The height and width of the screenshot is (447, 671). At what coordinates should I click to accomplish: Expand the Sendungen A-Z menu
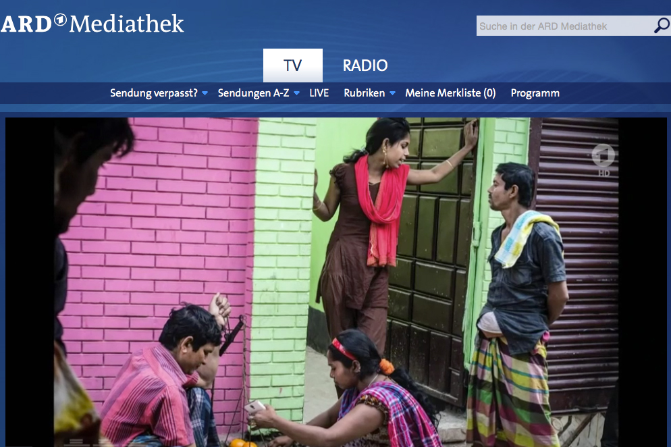[253, 93]
